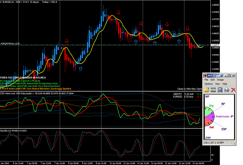Click the IrfanView app icon in the title bar
The height and width of the screenshot is (165, 243).
tap(205, 75)
